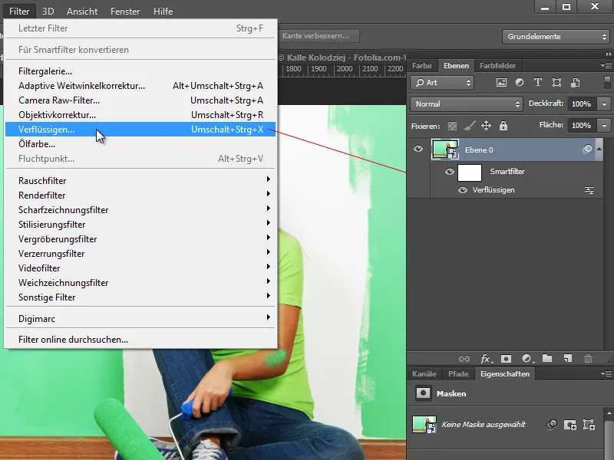
Task: Collapse panels with double-arrow icon
Action: (x=608, y=54)
